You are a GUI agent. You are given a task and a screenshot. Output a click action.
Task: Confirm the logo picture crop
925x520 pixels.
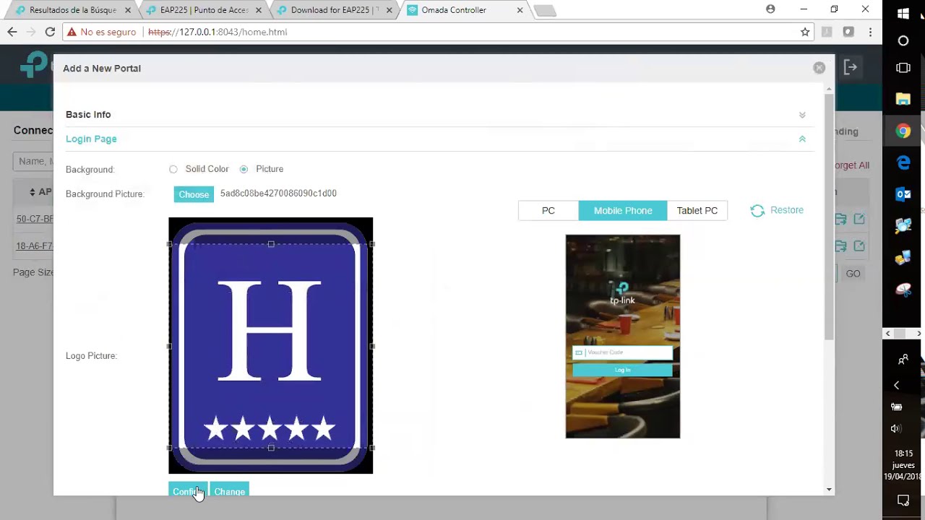pos(188,491)
